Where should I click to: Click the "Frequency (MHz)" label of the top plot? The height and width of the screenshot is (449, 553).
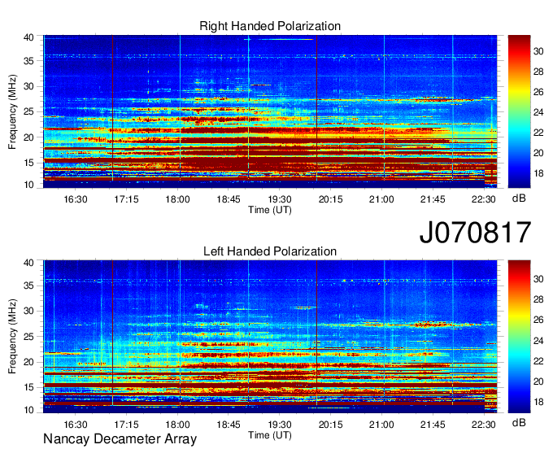pyautogui.click(x=12, y=111)
